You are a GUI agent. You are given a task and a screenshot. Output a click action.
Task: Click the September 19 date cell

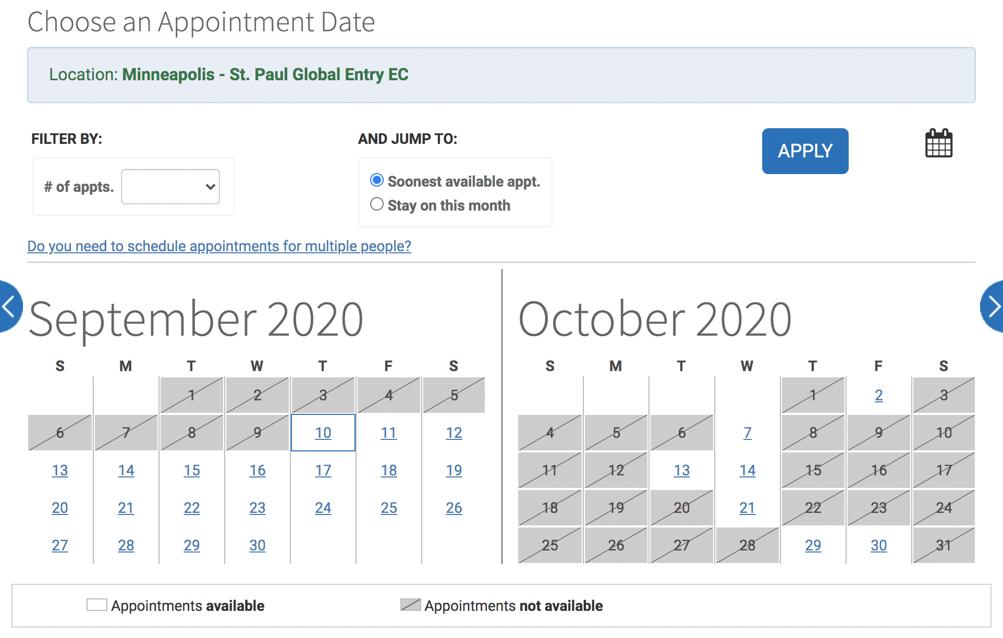click(454, 470)
